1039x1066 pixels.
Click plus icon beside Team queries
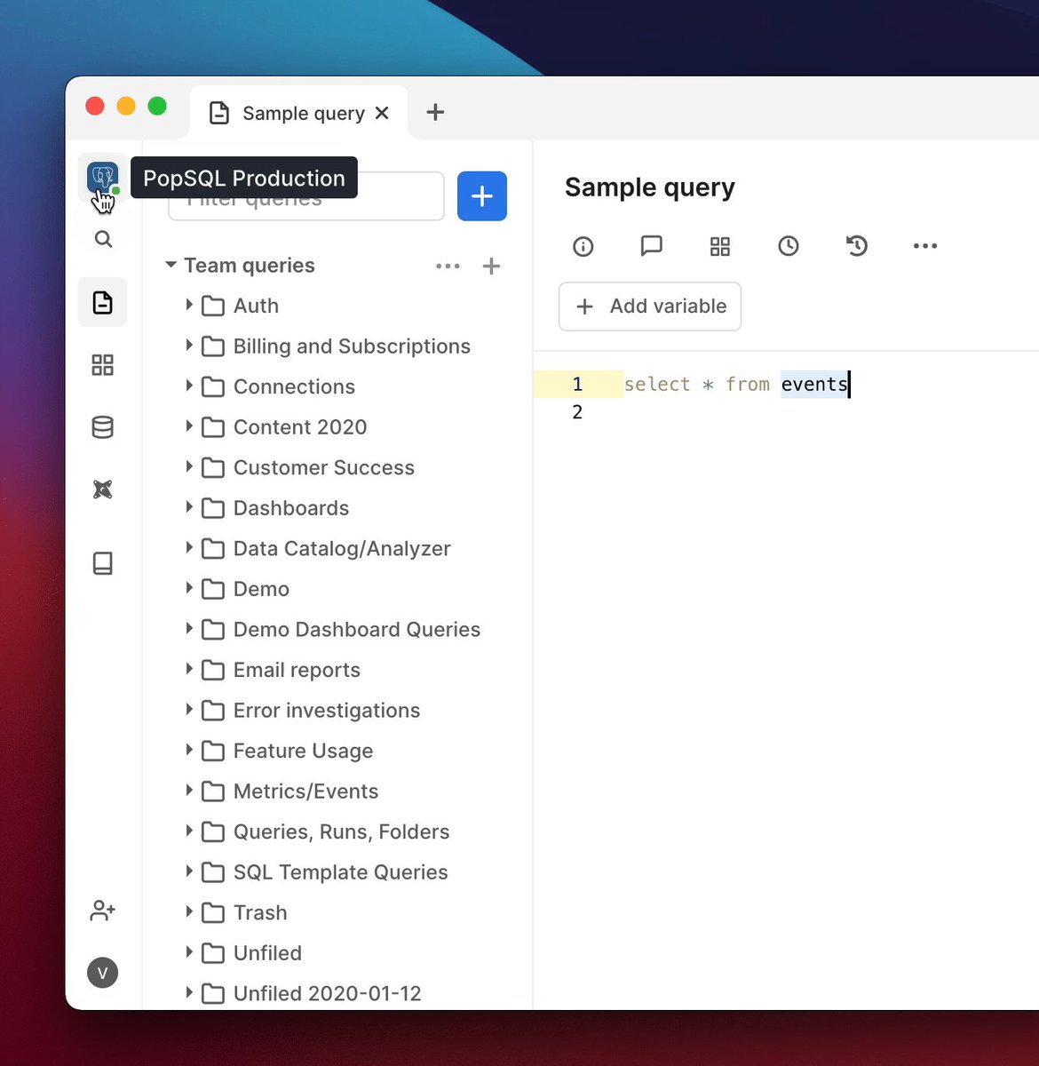tap(491, 266)
